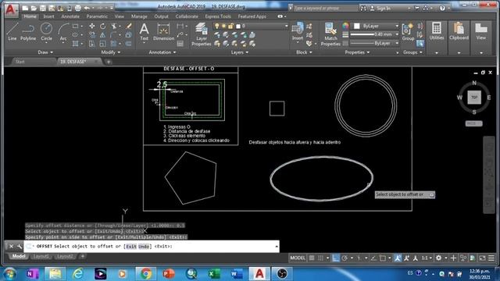Screen dimensions: 500x281
Task: Switch to the Start document tab
Action: tap(20, 62)
